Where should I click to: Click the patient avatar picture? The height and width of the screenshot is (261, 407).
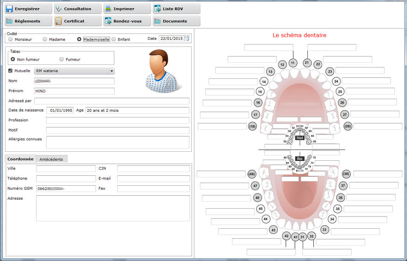[161, 71]
